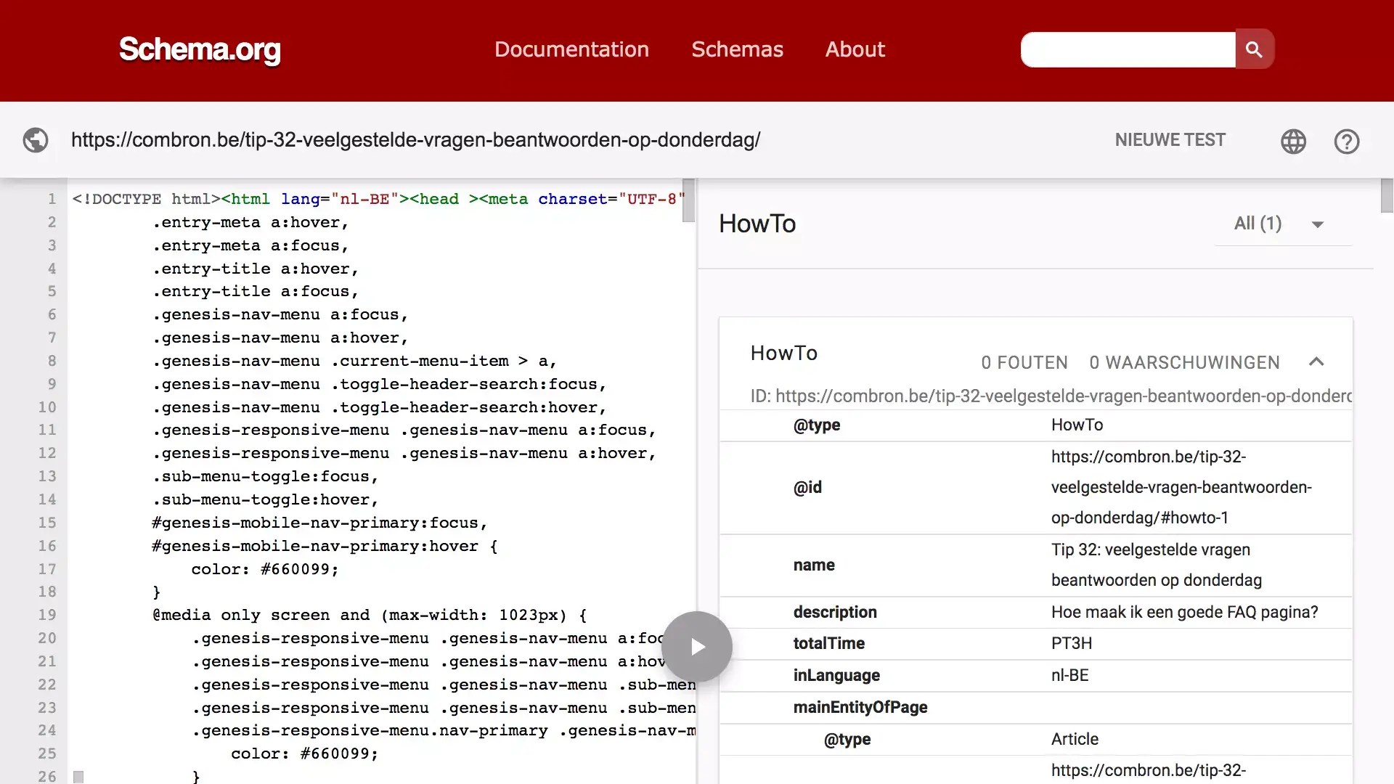
Task: Collapse the HowTo result card
Action: (x=1317, y=362)
